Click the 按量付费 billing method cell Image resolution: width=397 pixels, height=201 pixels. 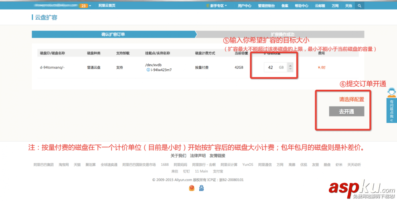click(x=202, y=68)
